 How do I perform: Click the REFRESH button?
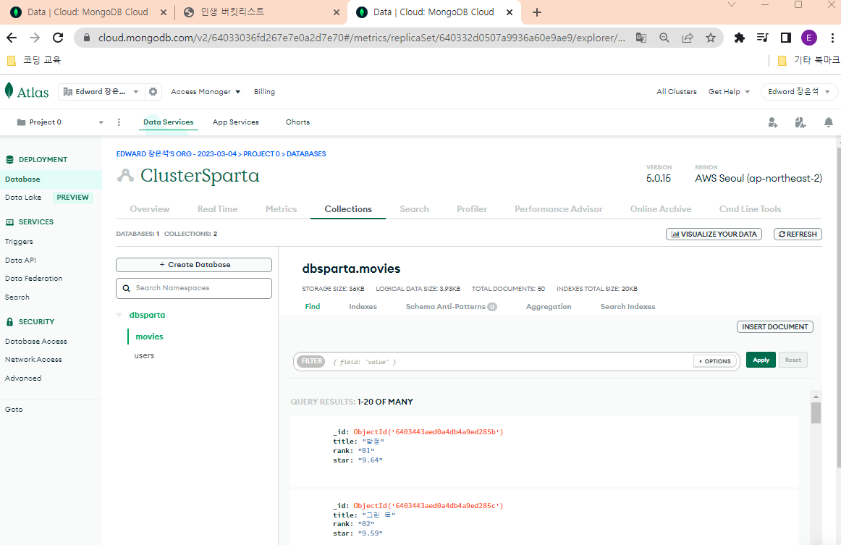798,235
